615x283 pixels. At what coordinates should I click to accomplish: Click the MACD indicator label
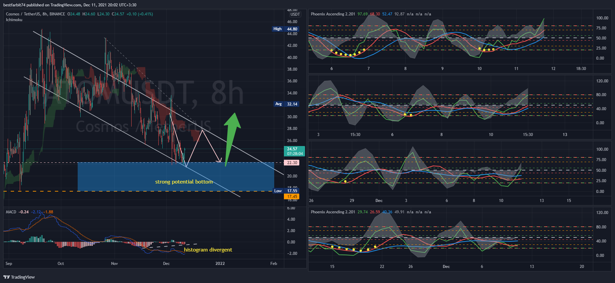(11, 212)
